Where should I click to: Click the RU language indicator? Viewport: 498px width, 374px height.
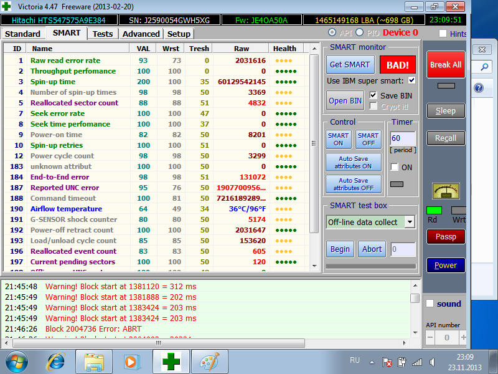(355, 360)
